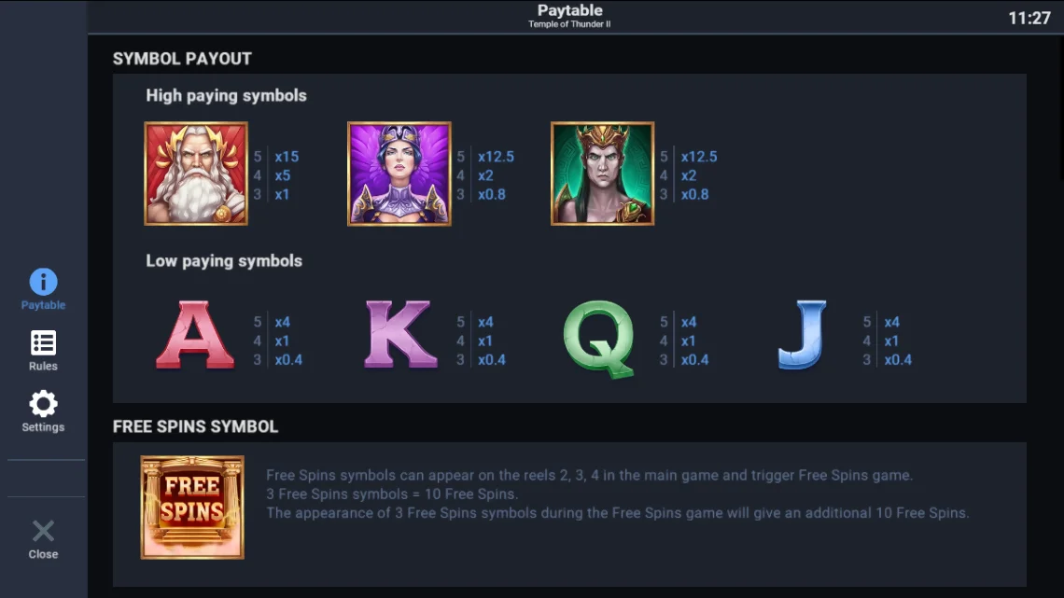Click the purple letter K symbol
Viewport: 1064px width, 598px height.
click(400, 334)
